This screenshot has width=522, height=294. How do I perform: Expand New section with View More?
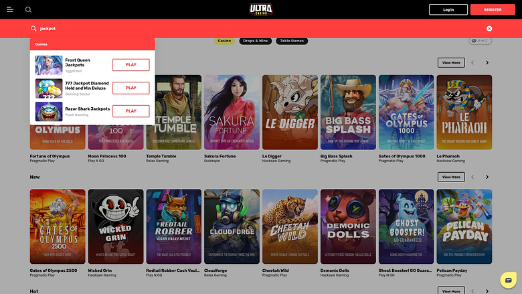[x=451, y=177]
